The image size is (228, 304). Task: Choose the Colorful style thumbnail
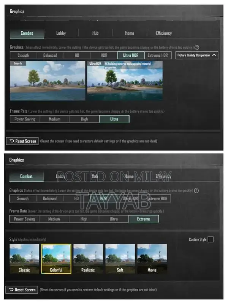tap(56, 259)
